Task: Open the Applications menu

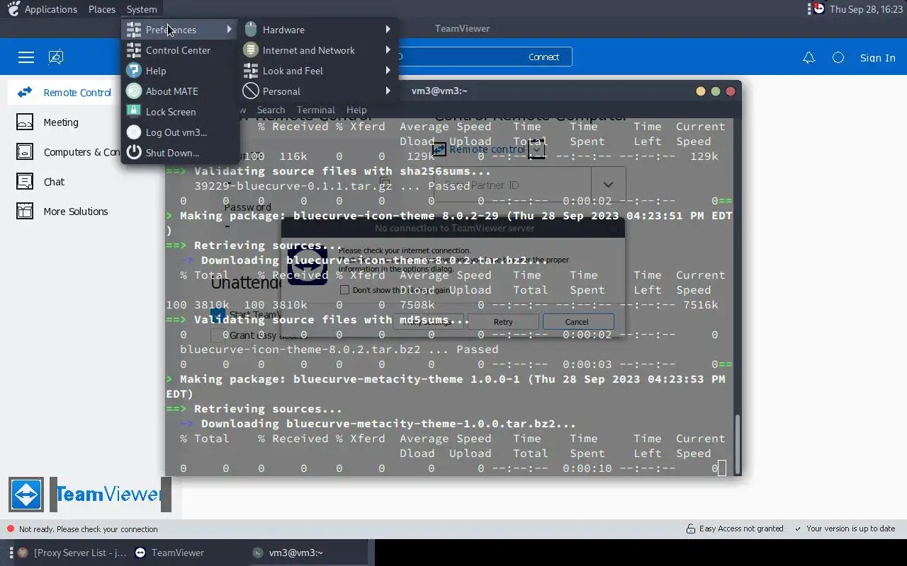Action: point(50,9)
